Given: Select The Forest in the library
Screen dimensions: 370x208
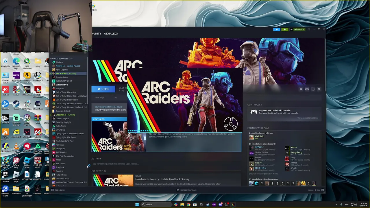Looking at the screenshot, I should pyautogui.click(x=59, y=164).
